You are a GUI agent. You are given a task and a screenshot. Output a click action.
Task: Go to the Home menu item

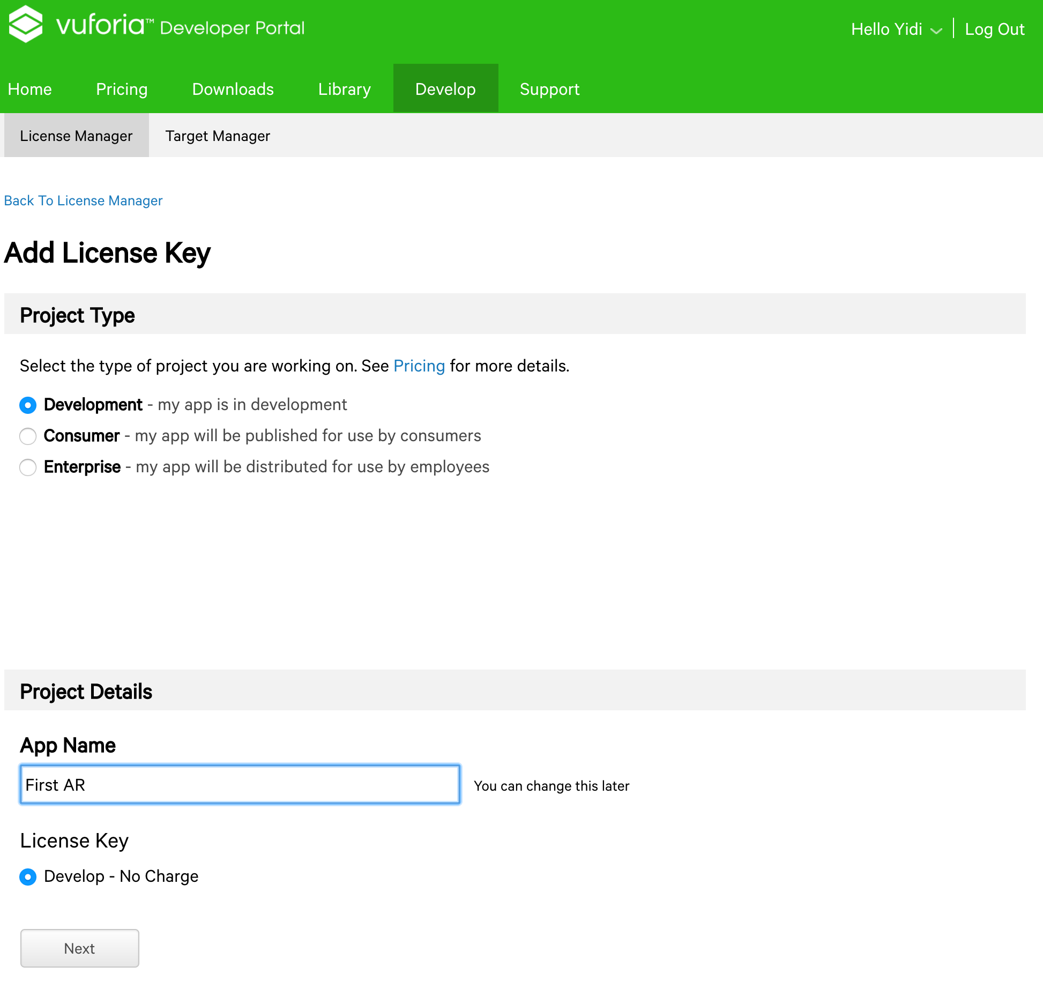30,89
